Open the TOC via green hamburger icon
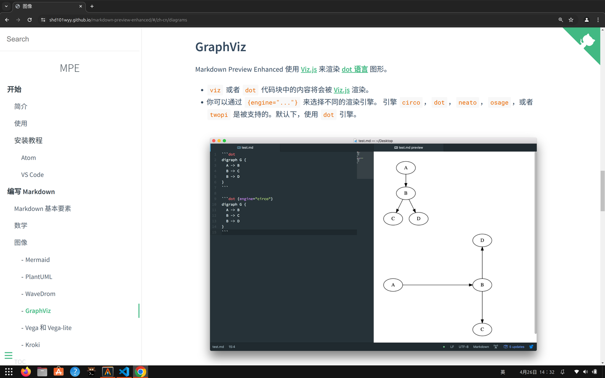Image resolution: width=605 pixels, height=378 pixels. point(8,355)
